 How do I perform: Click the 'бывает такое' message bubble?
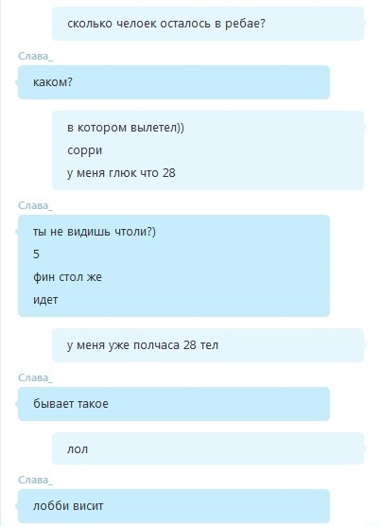174,404
